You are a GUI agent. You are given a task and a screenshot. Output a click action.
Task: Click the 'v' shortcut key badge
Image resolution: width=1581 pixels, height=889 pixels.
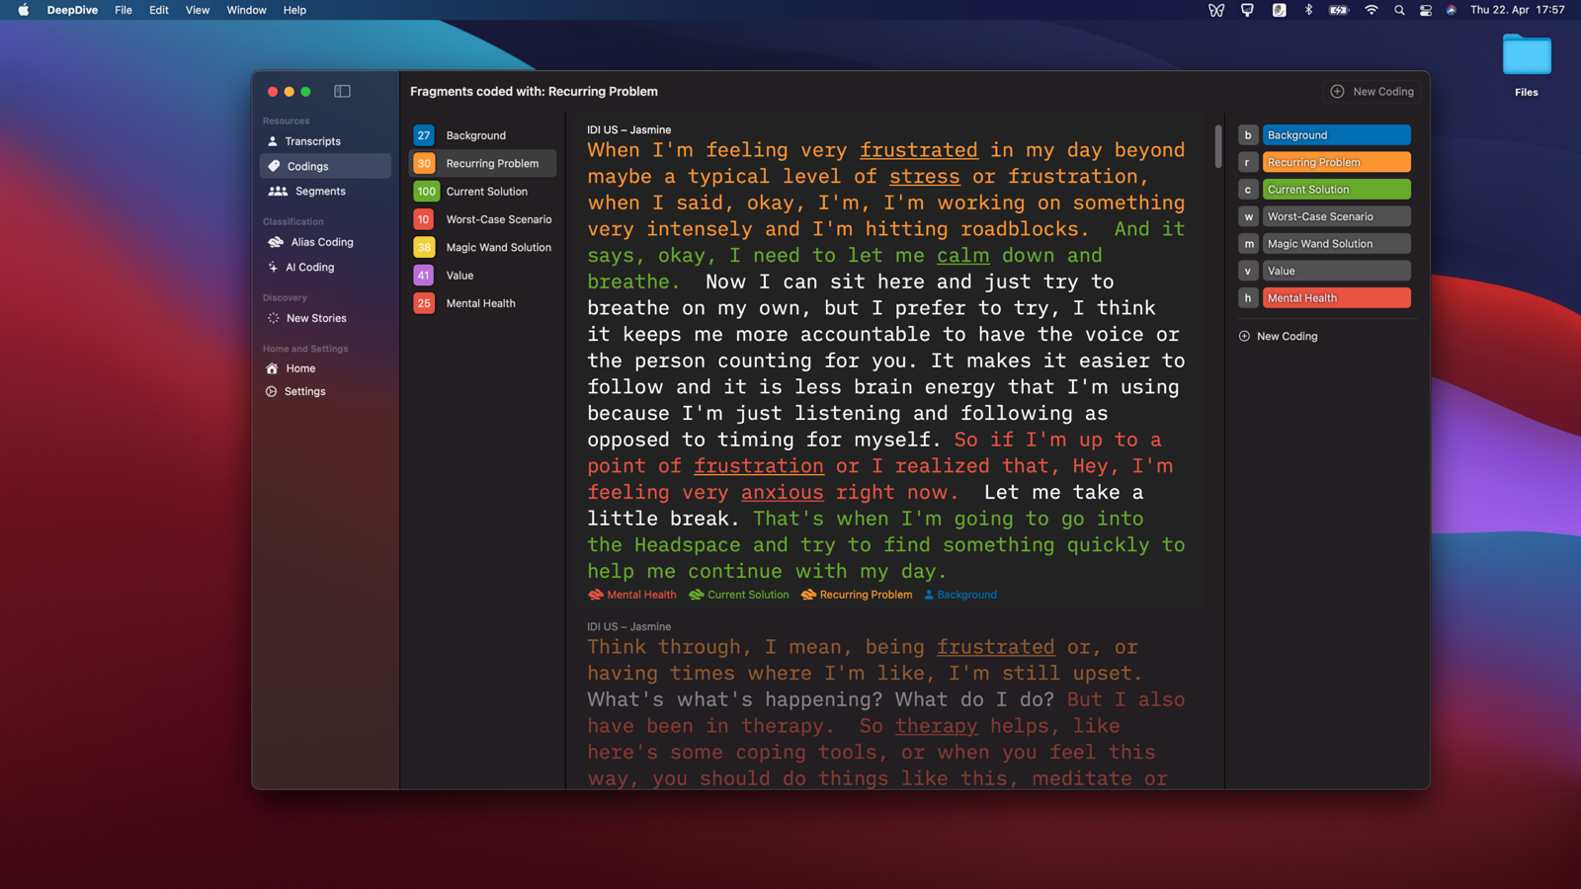(x=1248, y=271)
